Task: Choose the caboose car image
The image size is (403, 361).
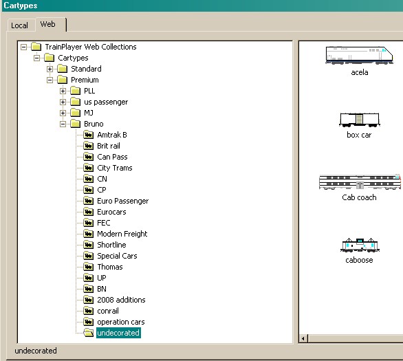Action: coord(360,245)
